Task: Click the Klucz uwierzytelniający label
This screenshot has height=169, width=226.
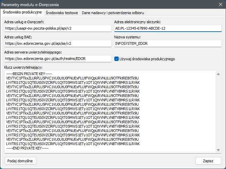Action: 22,67
